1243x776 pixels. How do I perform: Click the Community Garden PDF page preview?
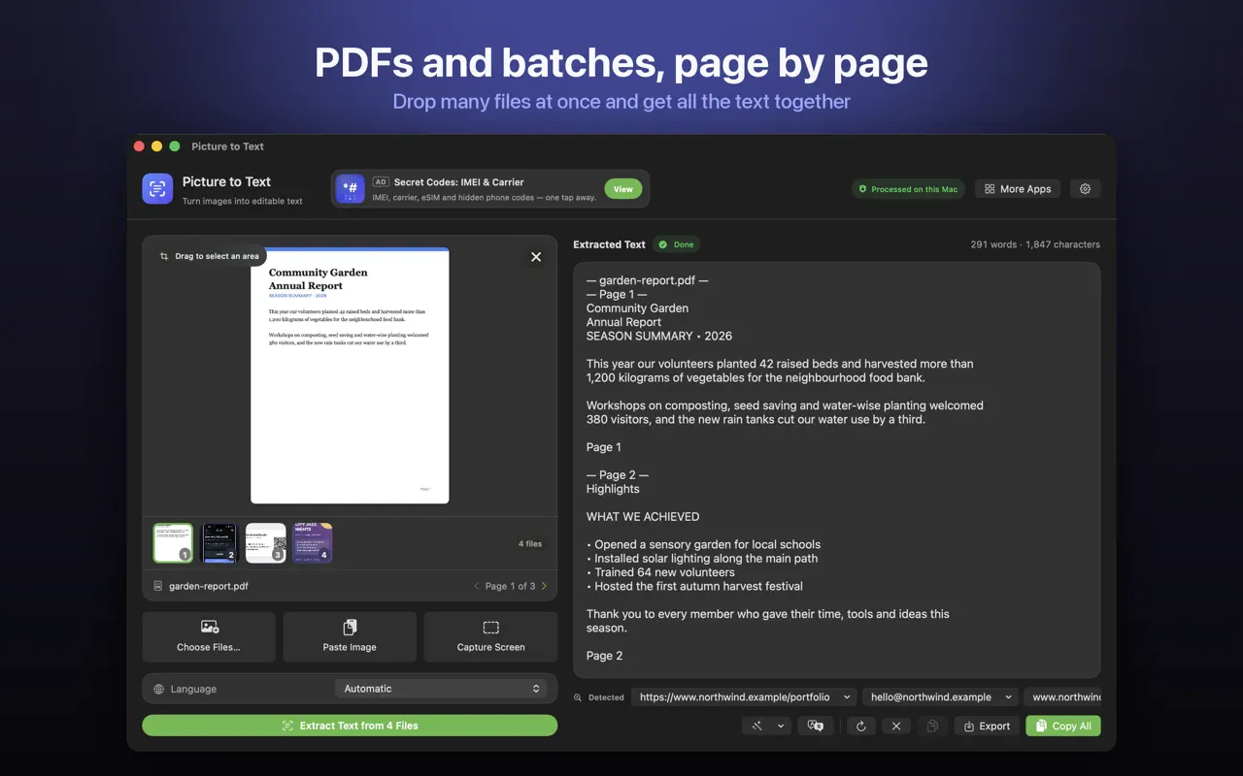[350, 375]
